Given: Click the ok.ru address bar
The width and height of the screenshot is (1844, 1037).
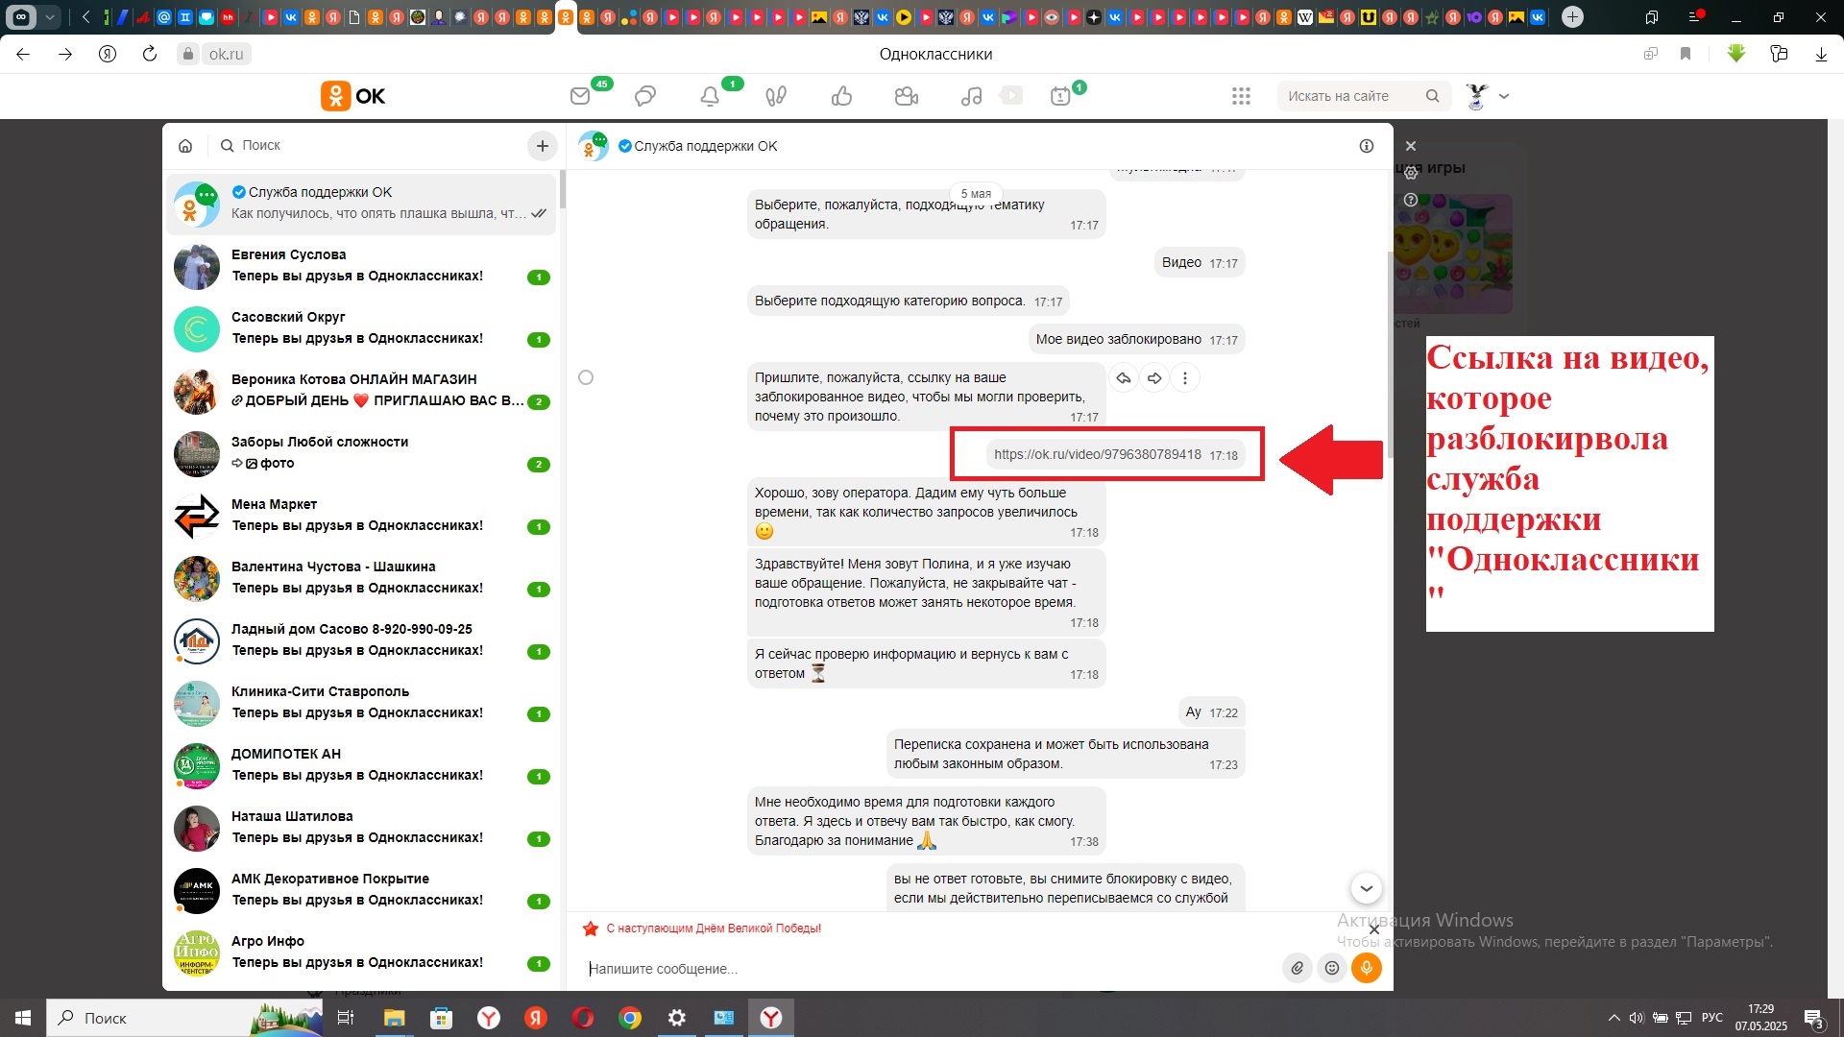Looking at the screenshot, I should coord(226,54).
